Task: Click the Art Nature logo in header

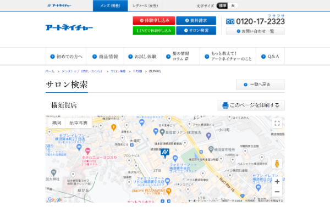Action: [69, 27]
